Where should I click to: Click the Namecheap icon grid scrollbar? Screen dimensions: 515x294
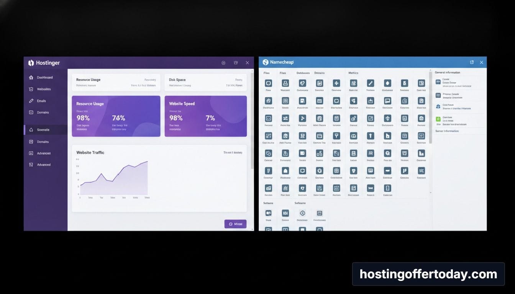(430, 107)
